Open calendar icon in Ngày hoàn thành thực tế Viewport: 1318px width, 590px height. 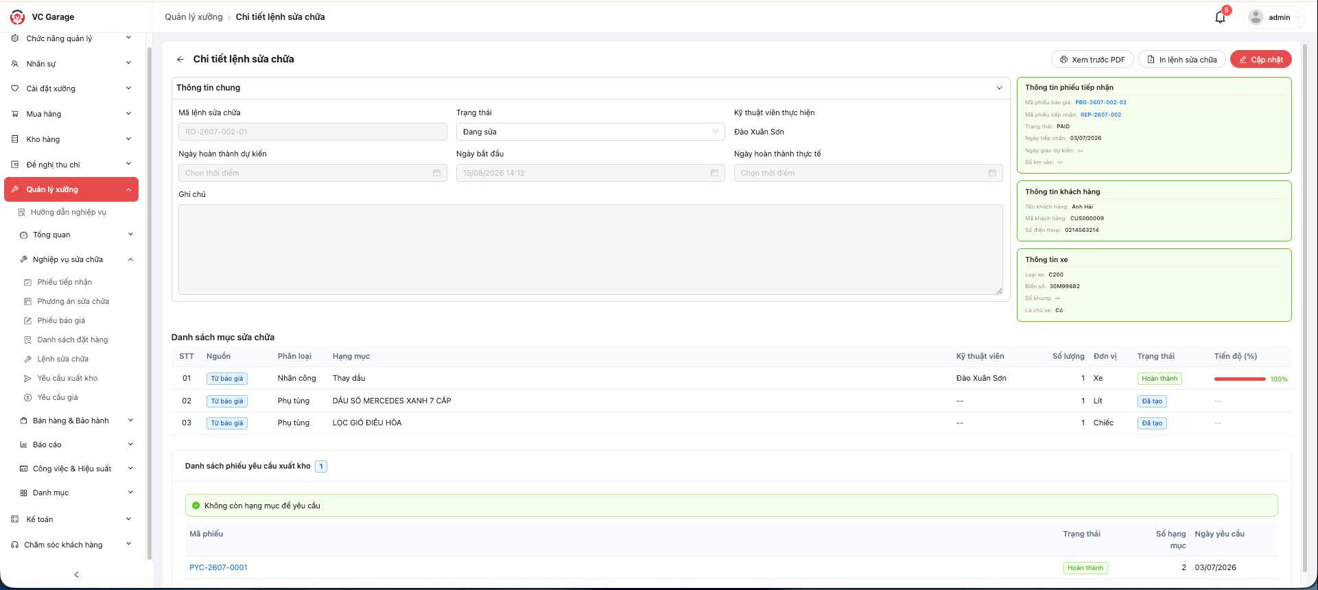point(992,173)
